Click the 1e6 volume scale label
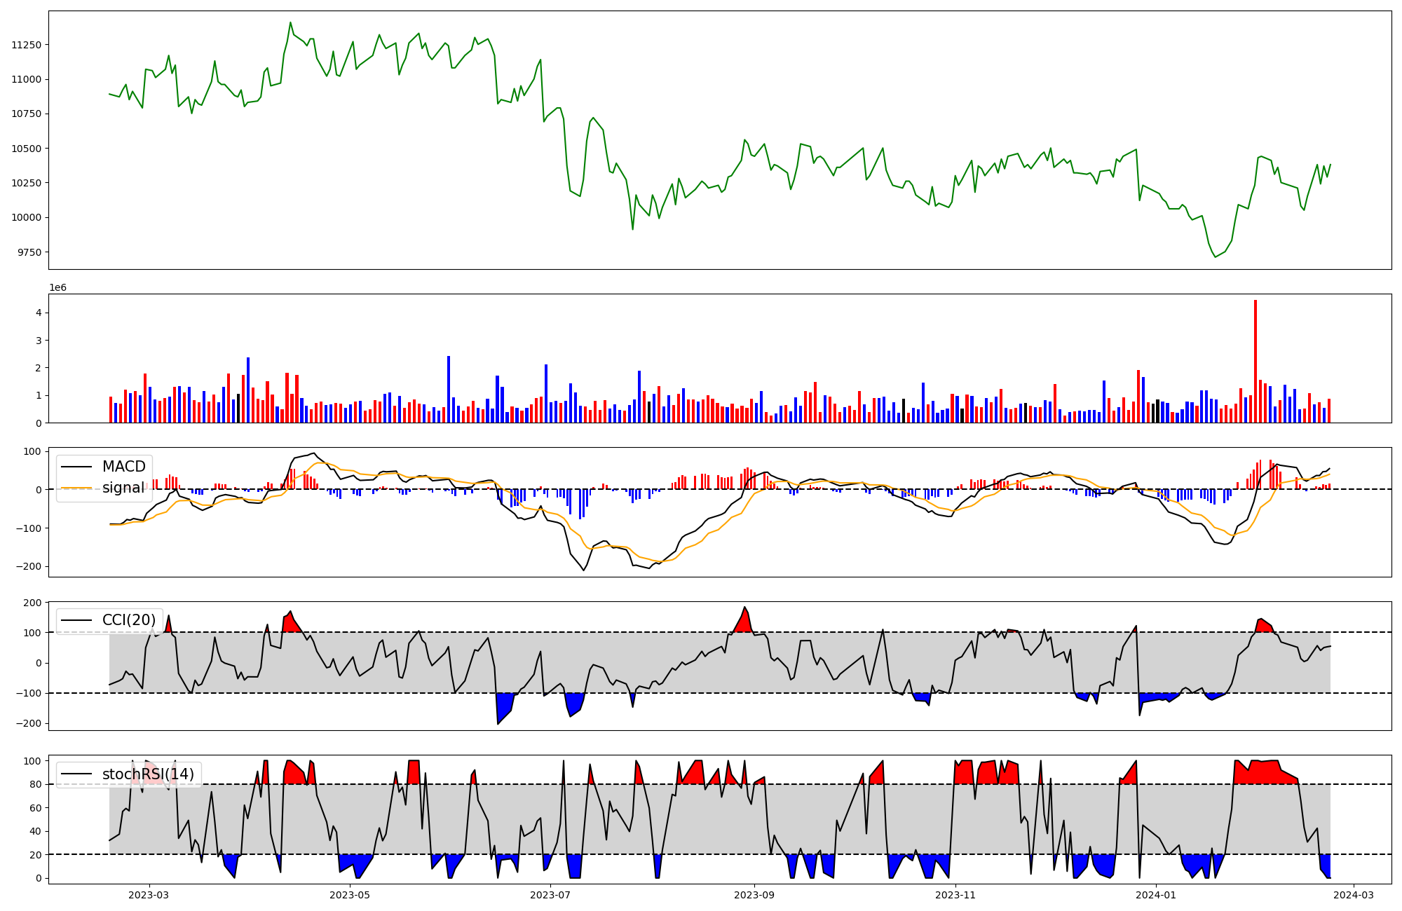The image size is (1402, 911). [x=57, y=287]
